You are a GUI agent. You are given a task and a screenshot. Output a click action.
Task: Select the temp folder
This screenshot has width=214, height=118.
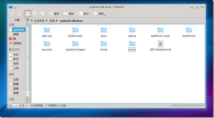click(104, 46)
